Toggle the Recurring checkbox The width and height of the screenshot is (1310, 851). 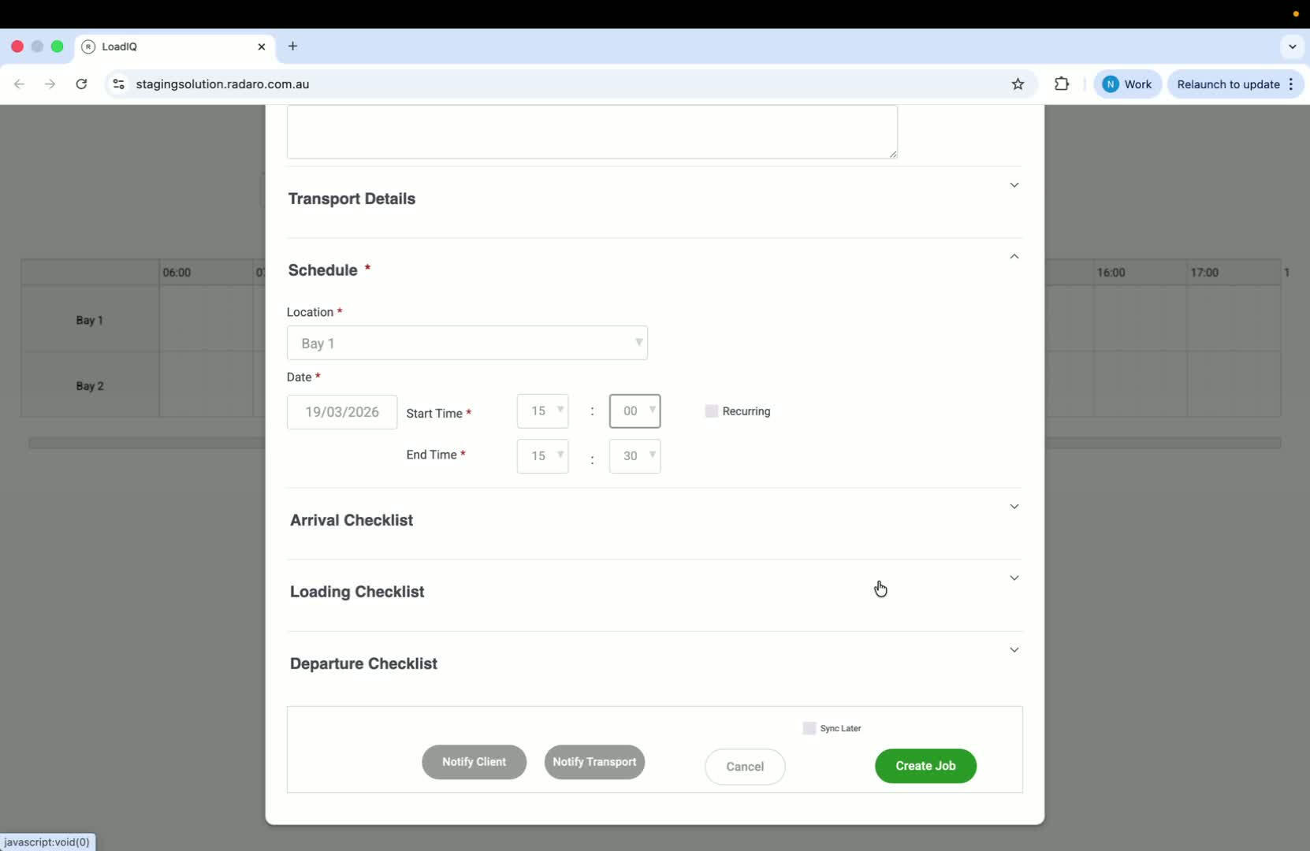click(x=712, y=411)
